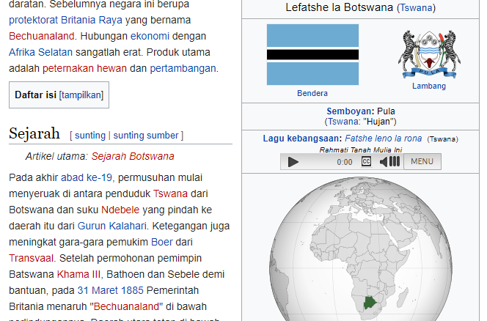Viewport: 487px width, 321px height.
Task: Open the red Tswana link in Sejarah paragraph
Action: click(x=170, y=193)
